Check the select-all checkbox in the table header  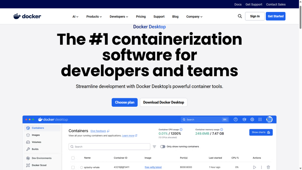73,158
